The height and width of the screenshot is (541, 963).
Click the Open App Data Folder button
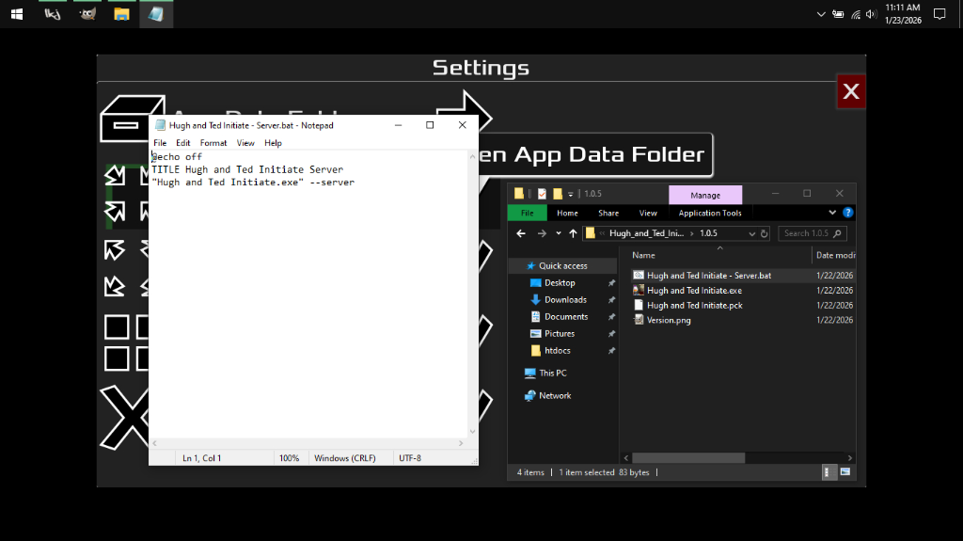594,155
